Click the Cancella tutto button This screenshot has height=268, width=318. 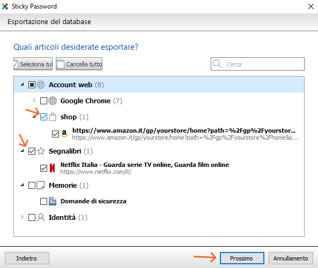79,64
